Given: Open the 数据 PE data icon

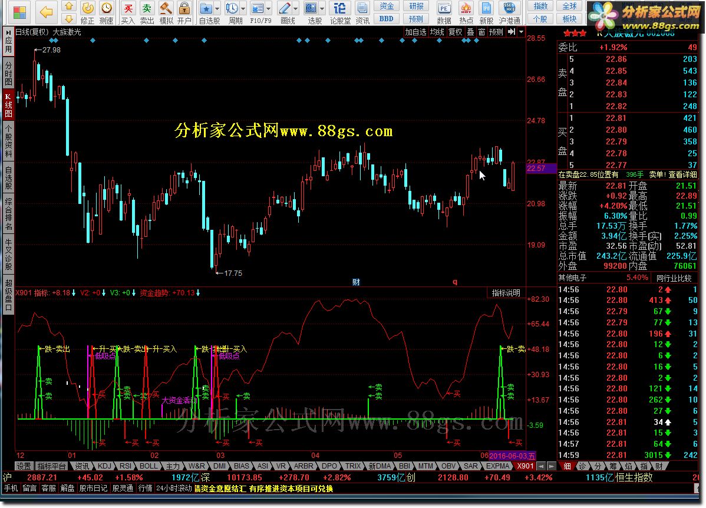Looking at the screenshot, I should click(x=444, y=12).
